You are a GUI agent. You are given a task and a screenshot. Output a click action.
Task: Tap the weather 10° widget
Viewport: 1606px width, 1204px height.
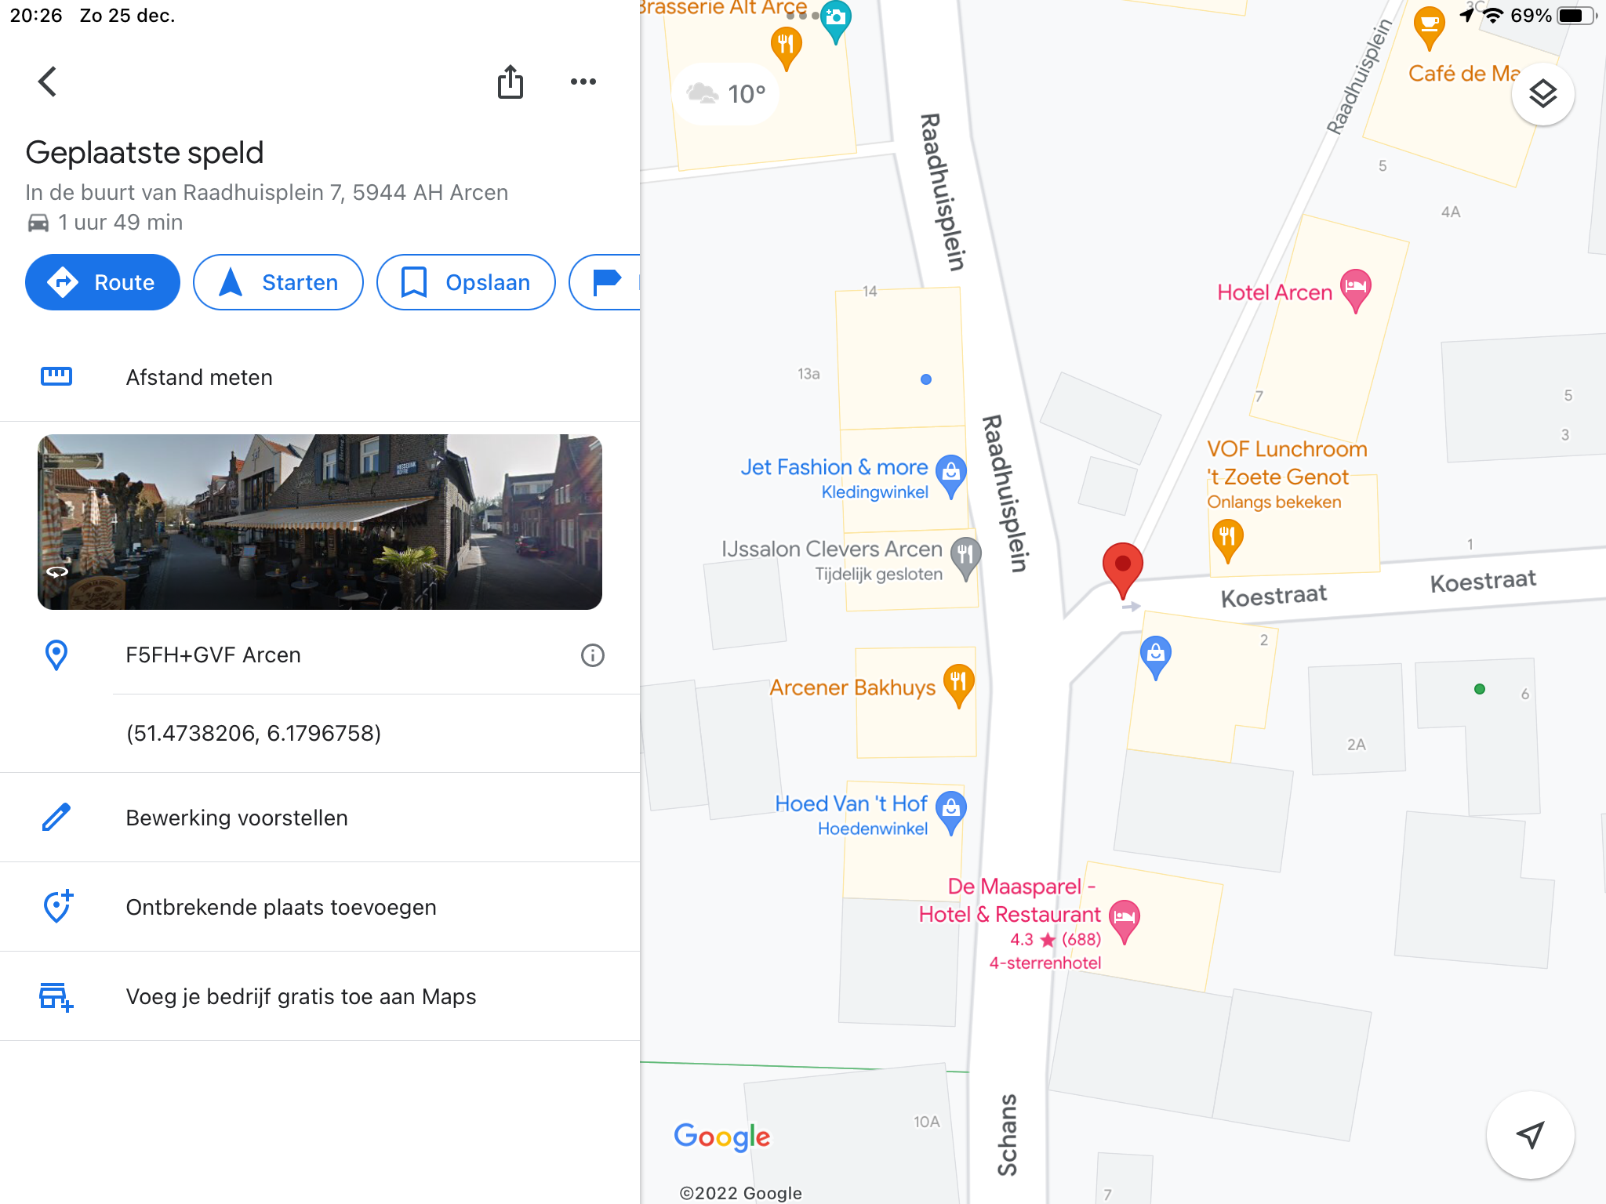point(725,94)
